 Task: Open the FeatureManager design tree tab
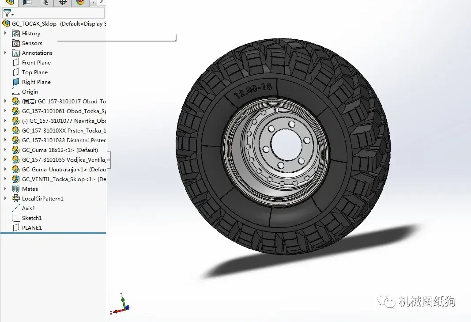(x=10, y=3)
